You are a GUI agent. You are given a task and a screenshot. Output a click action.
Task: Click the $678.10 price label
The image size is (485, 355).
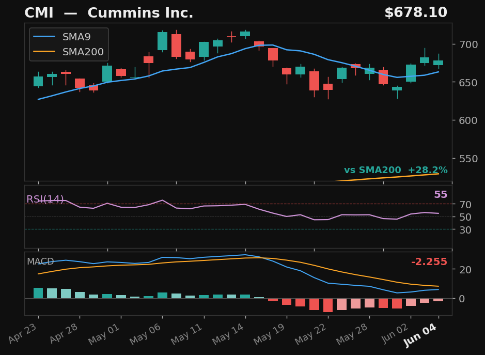416,13
